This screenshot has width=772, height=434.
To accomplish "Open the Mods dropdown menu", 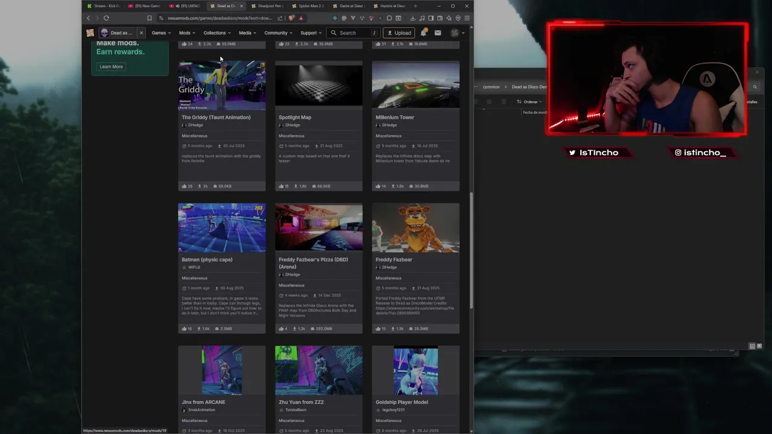I will (187, 33).
